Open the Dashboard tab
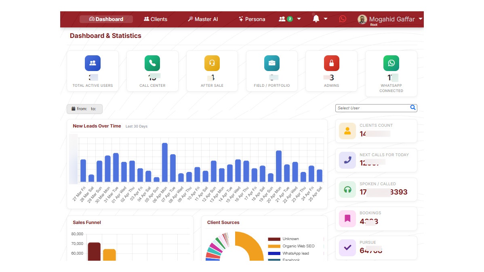 106,19
